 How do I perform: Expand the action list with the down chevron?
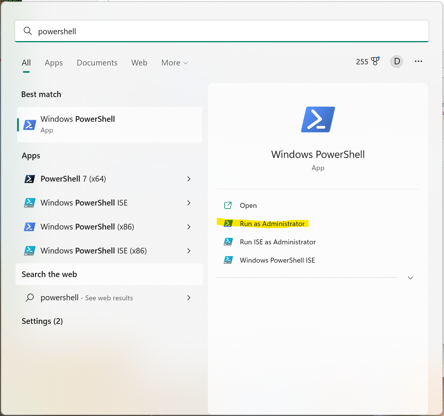tap(410, 278)
